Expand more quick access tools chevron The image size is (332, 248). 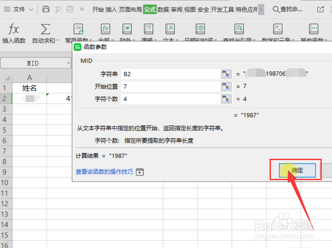pyautogui.click(x=82, y=9)
